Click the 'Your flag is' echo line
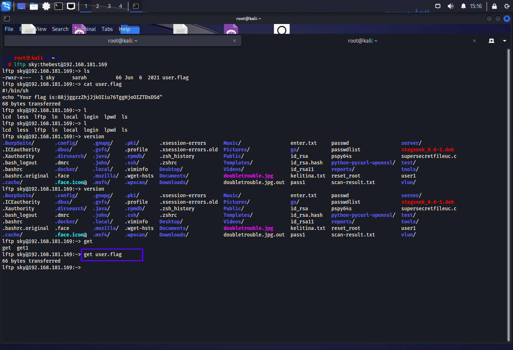The image size is (513, 350). click(x=82, y=97)
